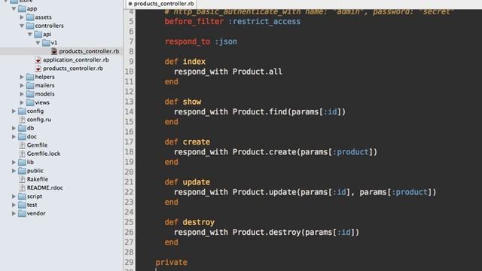
Task: Click Ruby icon of application_controller.rb
Action: coord(38,60)
